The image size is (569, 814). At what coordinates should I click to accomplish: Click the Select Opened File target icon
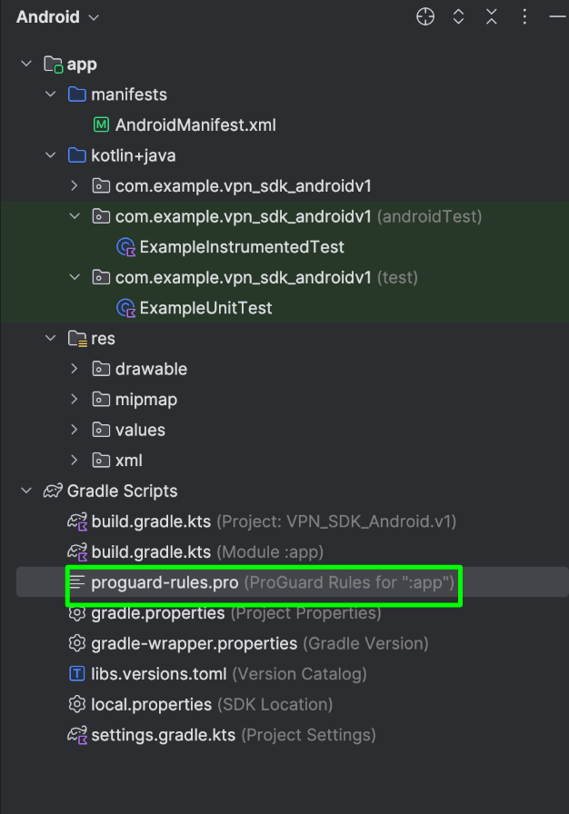click(x=424, y=16)
